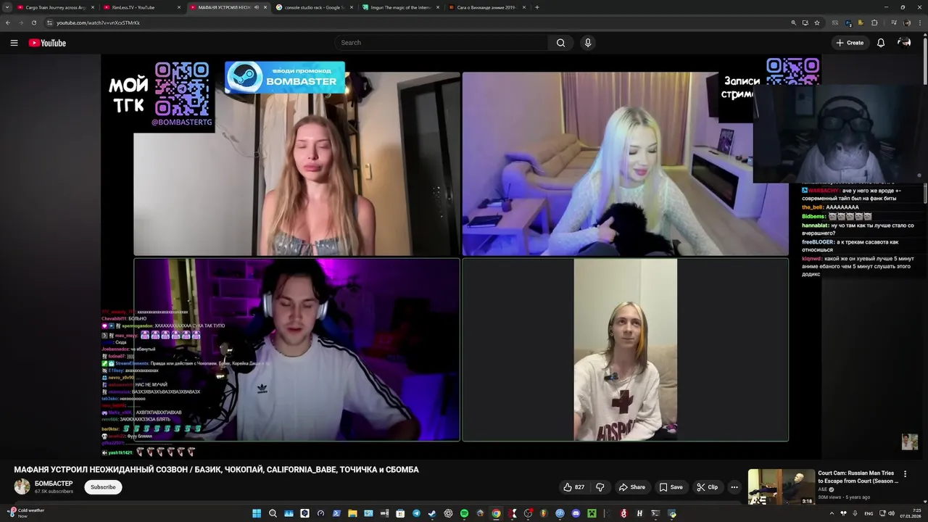Switch the ENG input language
This screenshot has width=928, height=522.
click(x=869, y=513)
